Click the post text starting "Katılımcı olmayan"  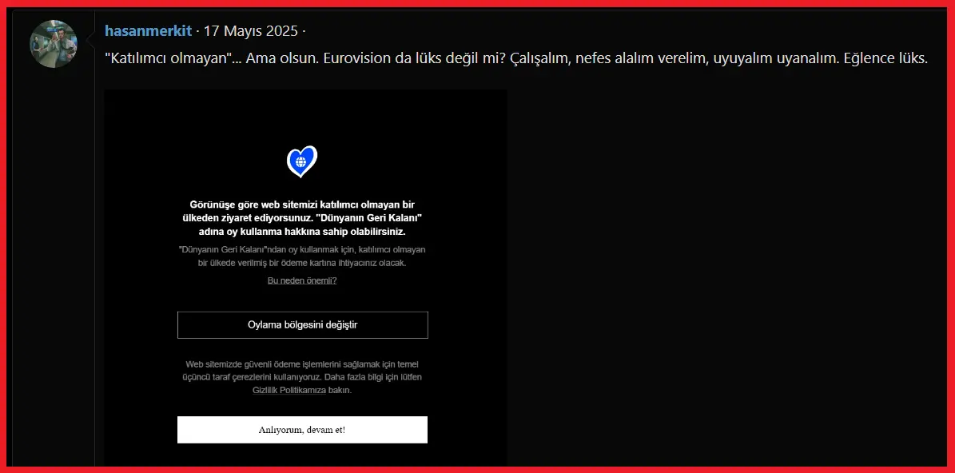point(516,58)
